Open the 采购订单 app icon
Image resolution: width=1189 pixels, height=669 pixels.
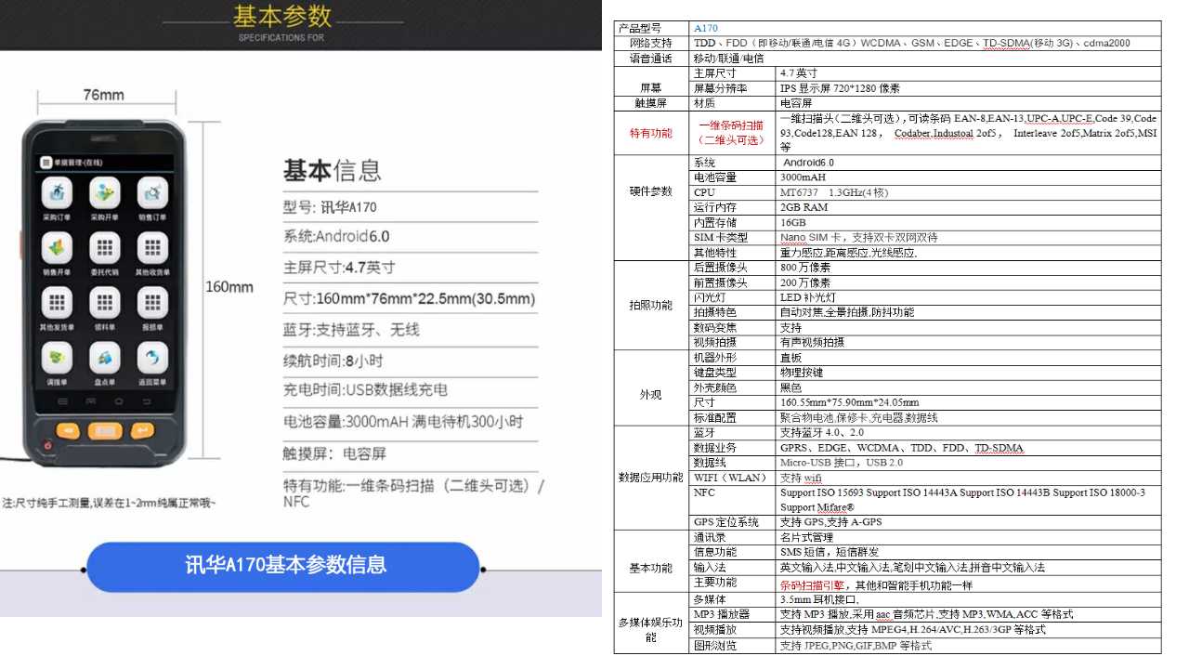(x=57, y=193)
